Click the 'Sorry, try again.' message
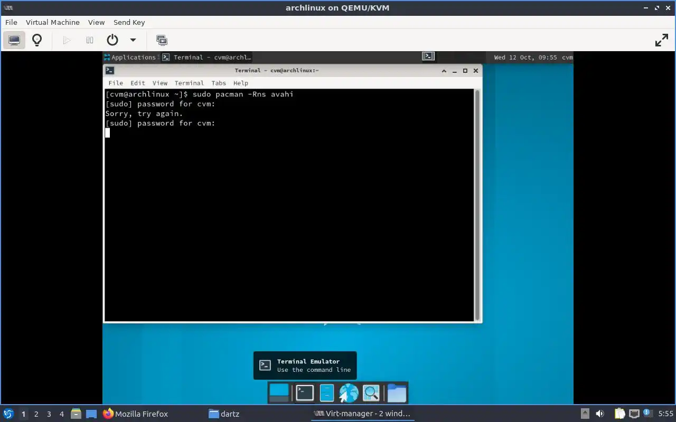The width and height of the screenshot is (676, 422). 144,113
